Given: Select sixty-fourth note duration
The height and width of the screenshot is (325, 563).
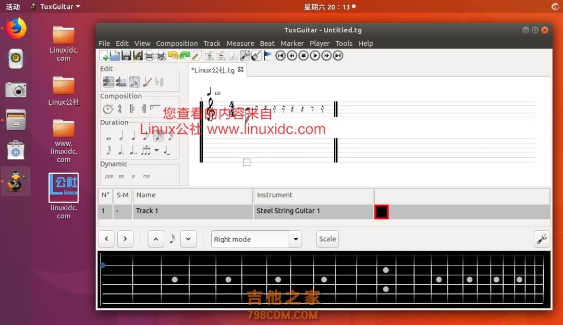Looking at the screenshot, I should 109,150.
